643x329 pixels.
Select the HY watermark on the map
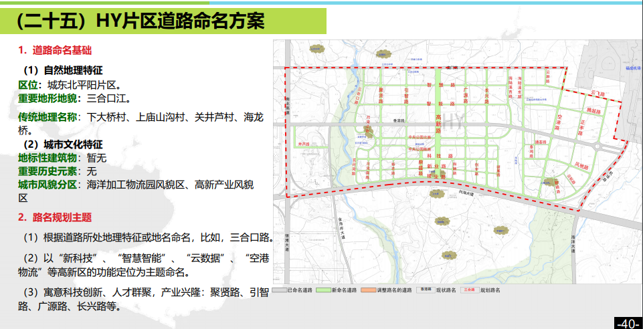pyautogui.click(x=453, y=121)
